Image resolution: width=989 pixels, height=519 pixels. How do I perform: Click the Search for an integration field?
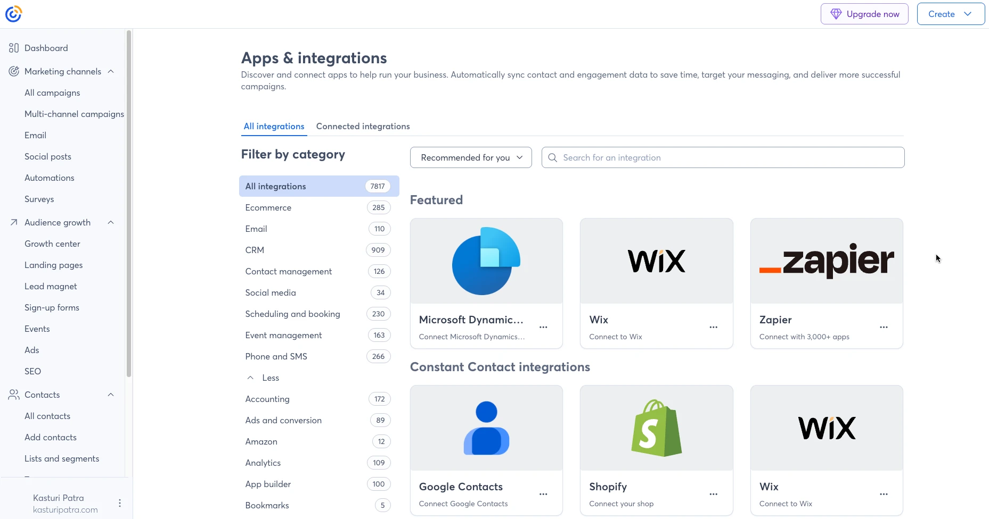tap(723, 157)
